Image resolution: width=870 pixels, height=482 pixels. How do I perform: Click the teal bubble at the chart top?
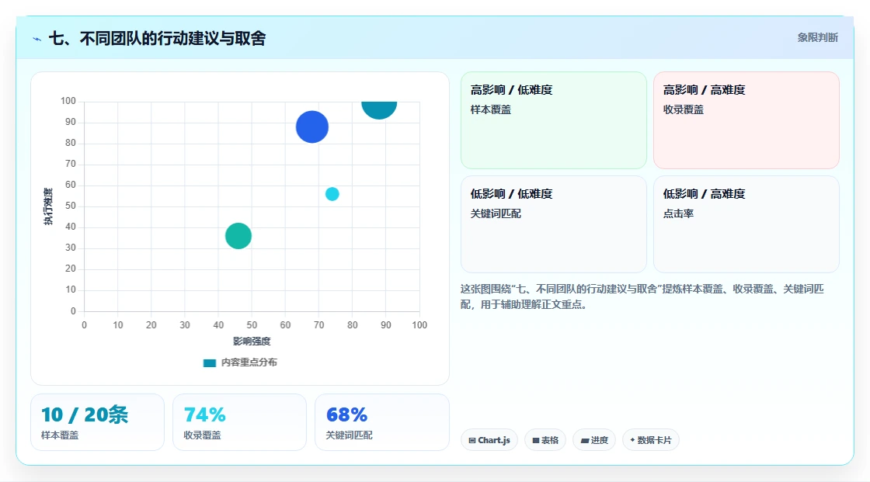[379, 109]
